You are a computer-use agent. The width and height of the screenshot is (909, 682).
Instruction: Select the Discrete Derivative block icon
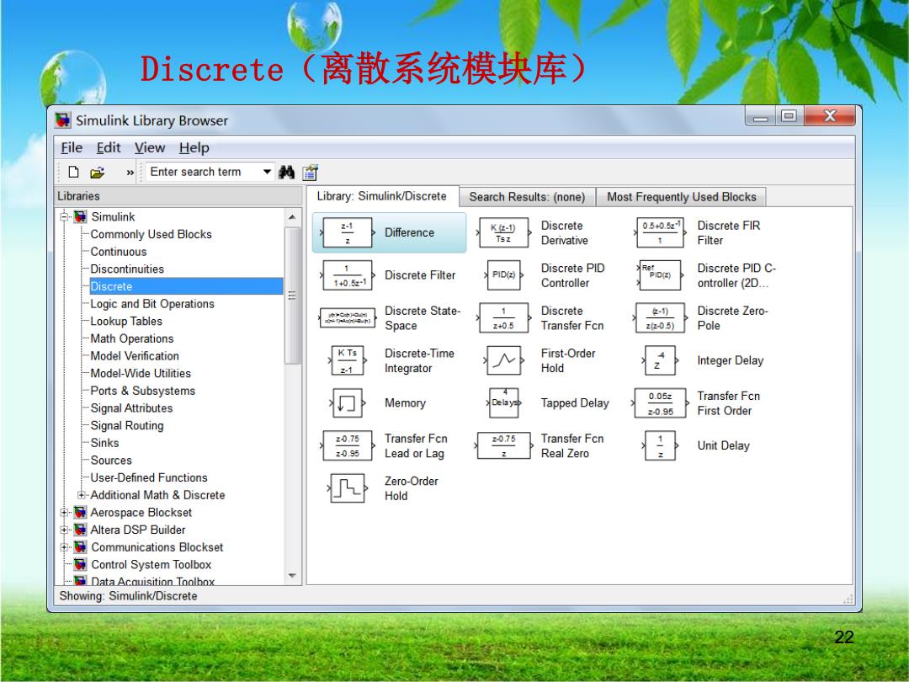click(x=504, y=232)
